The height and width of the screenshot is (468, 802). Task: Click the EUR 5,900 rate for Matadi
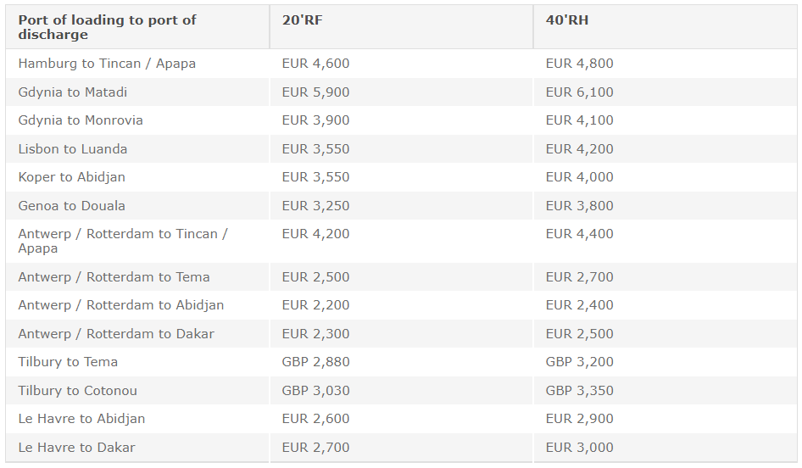pyautogui.click(x=315, y=92)
